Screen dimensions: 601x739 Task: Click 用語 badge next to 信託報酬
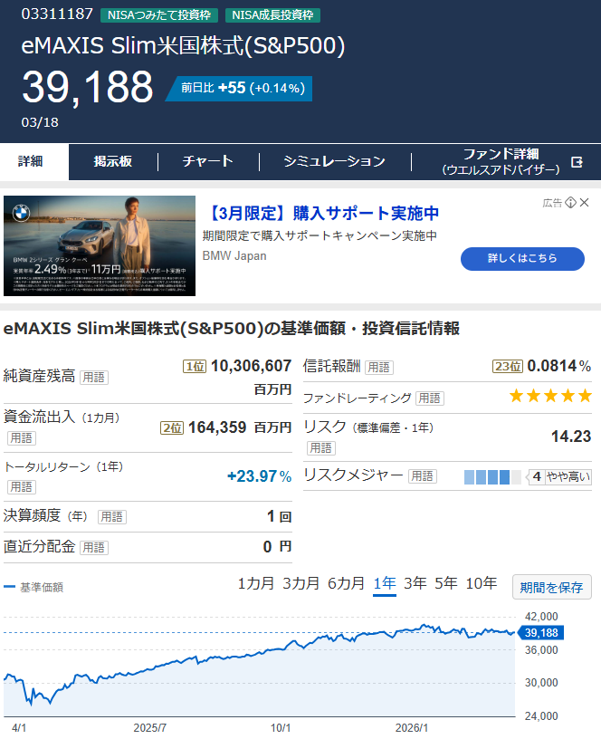point(379,367)
